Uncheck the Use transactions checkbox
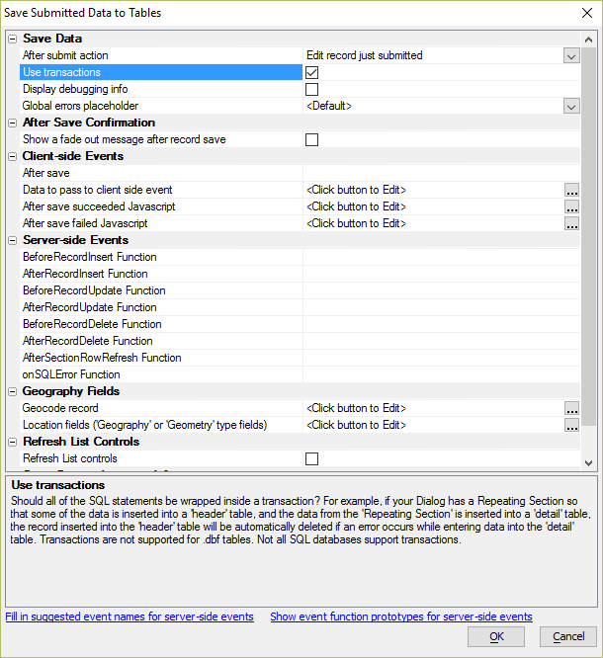603x658 pixels. 311,72
